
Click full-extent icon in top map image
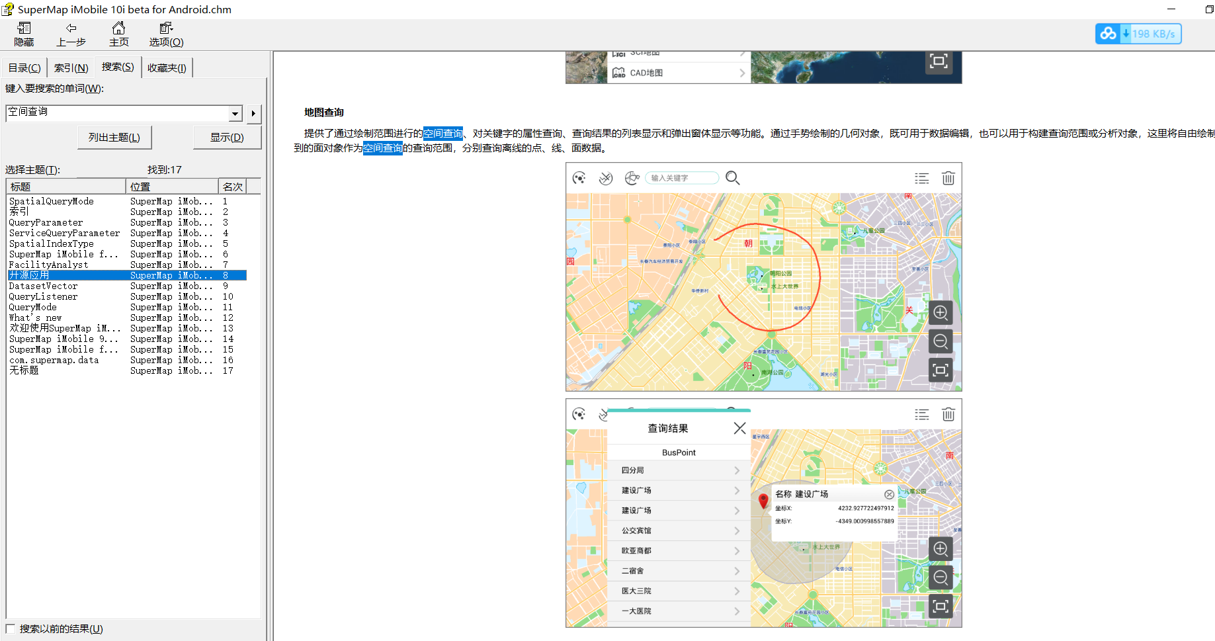pyautogui.click(x=939, y=61)
